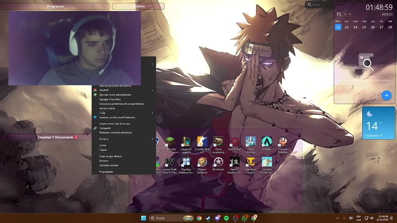This screenshot has width=397, height=223.
Task: Launch Ultimate Chicken Horse shortcut
Action: click(x=267, y=165)
